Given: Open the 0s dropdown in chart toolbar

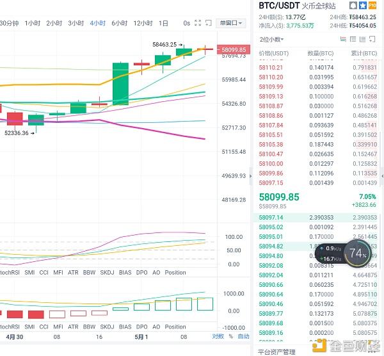Looking at the screenshot, I should pos(186,23).
